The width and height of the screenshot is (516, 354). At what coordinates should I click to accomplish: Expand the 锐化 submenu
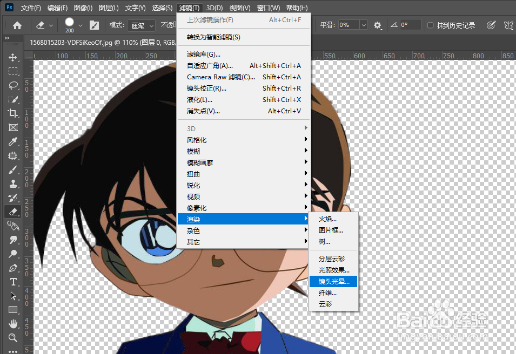click(244, 186)
